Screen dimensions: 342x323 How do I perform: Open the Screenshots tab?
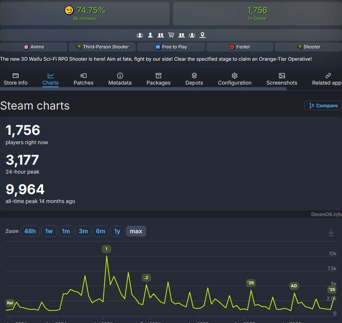pyautogui.click(x=282, y=79)
